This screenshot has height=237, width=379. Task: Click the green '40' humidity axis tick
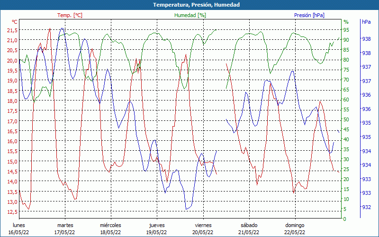coord(346,139)
